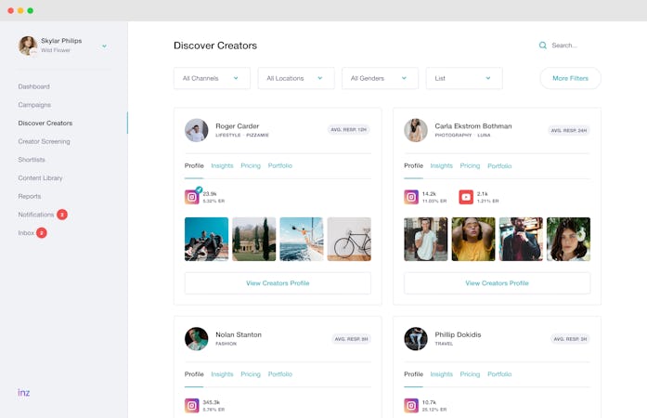Open Roger Carder's cypress trees thumbnail

[x=253, y=239]
